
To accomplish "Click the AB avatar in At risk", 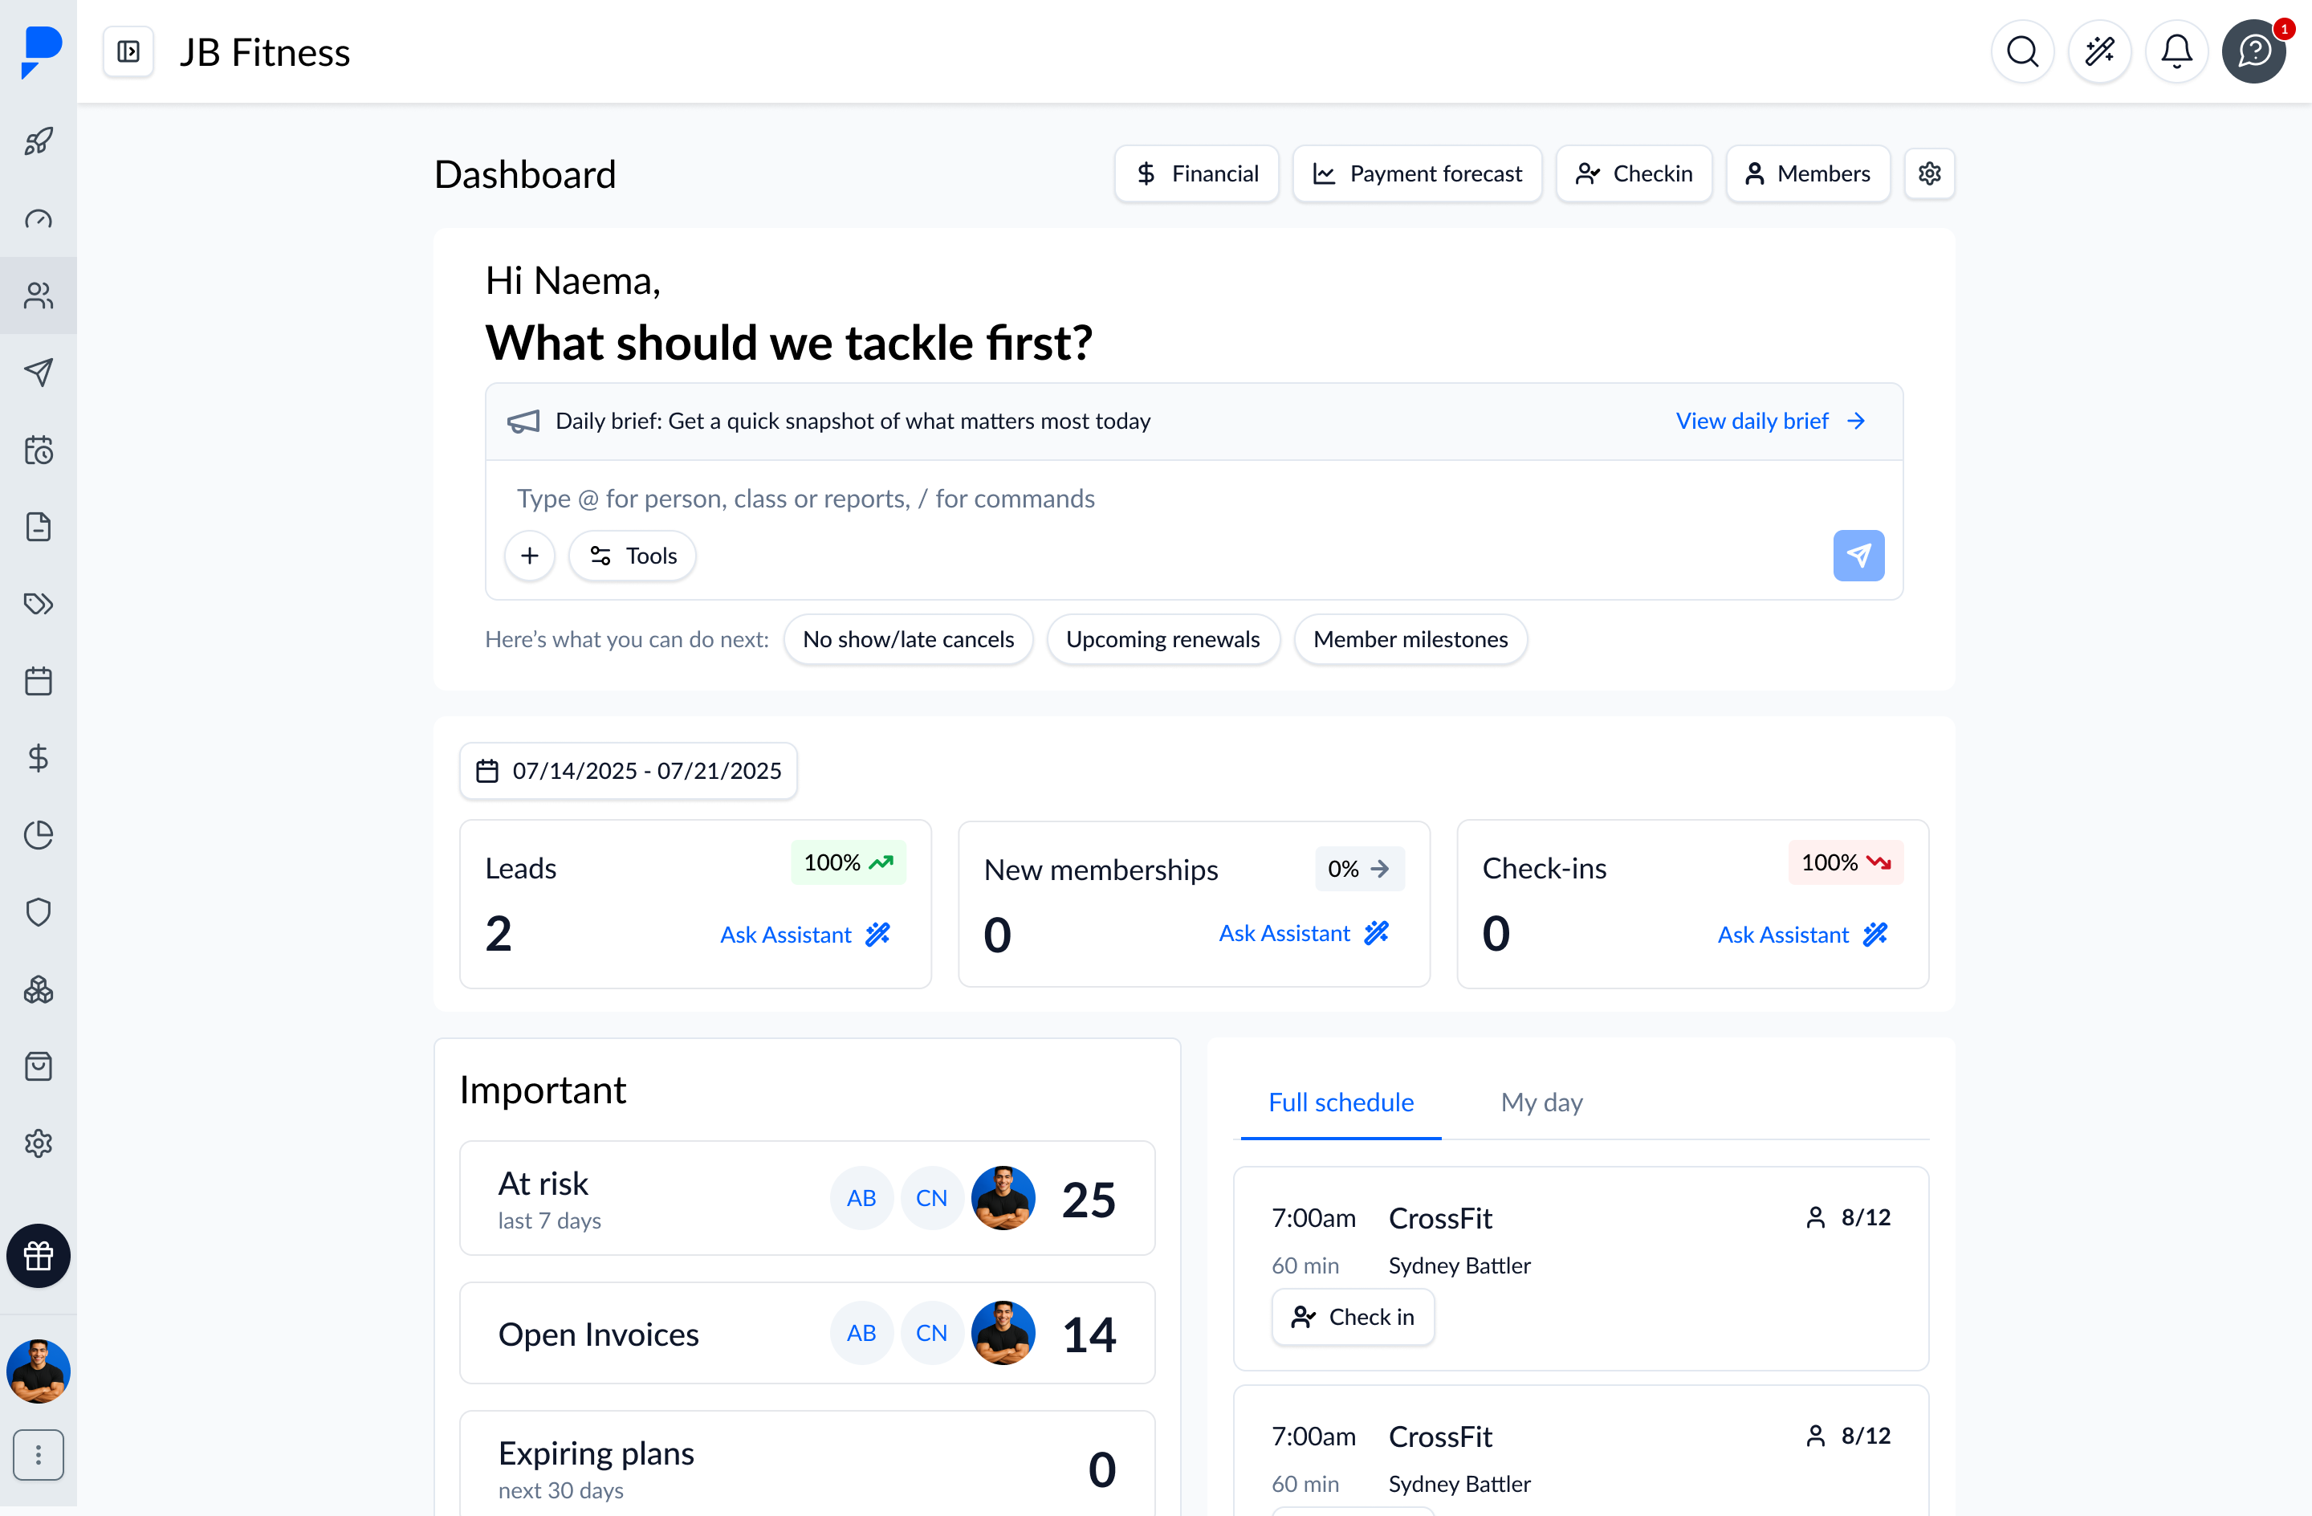I will pos(861,1198).
